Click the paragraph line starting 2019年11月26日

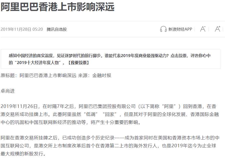tap(108, 106)
